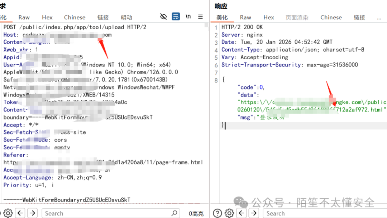The width and height of the screenshot is (387, 218).
Task: Open 明动 tab in request panel
Action: pyautogui.click(x=126, y=18)
